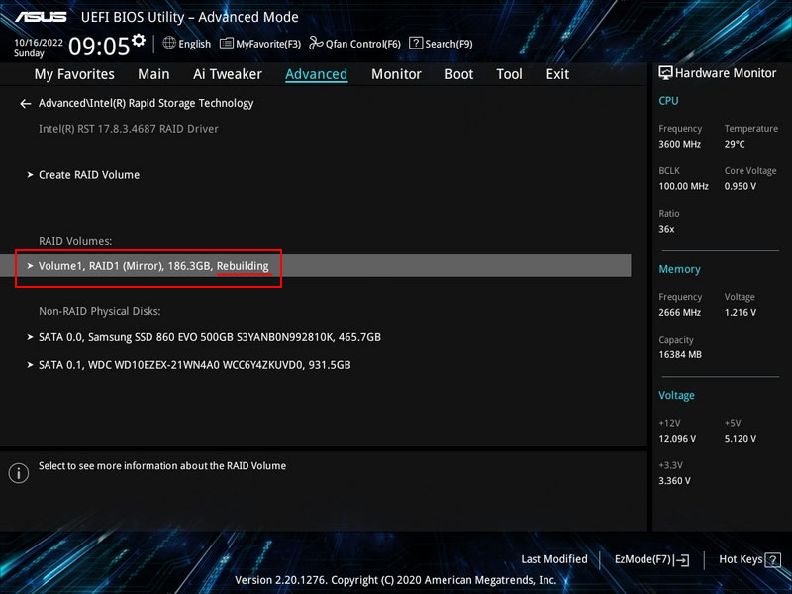
Task: Click Memory frequency value 2666 MHz
Action: coord(679,313)
